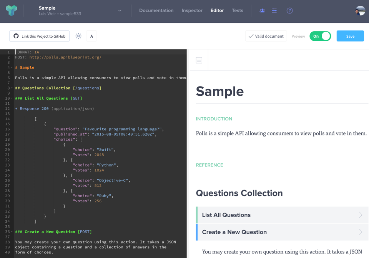Click the font size A button
Viewport: 369px width, 258px height.
click(x=91, y=36)
